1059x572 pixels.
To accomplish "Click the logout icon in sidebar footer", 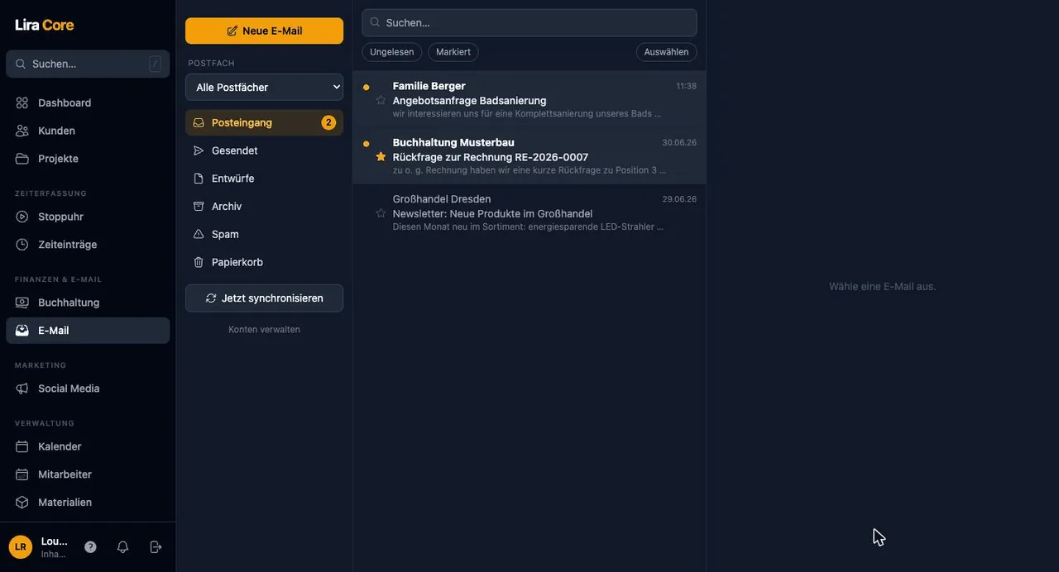I will click(156, 547).
